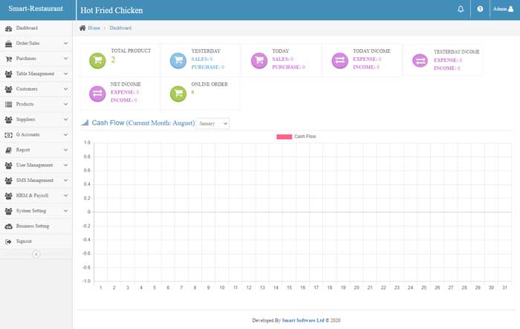Screen dimensions: 520x329
Task: Click the notification bell icon
Action: 461,10
